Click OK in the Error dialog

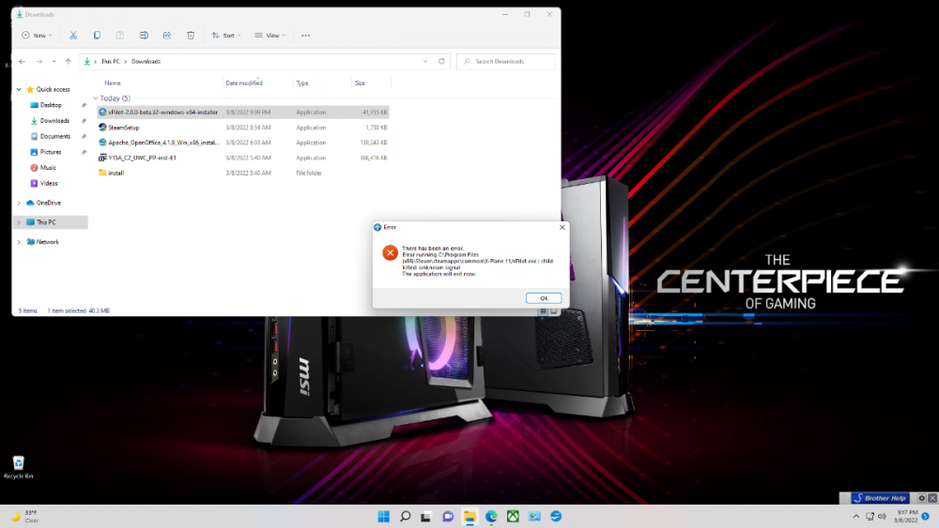(543, 298)
